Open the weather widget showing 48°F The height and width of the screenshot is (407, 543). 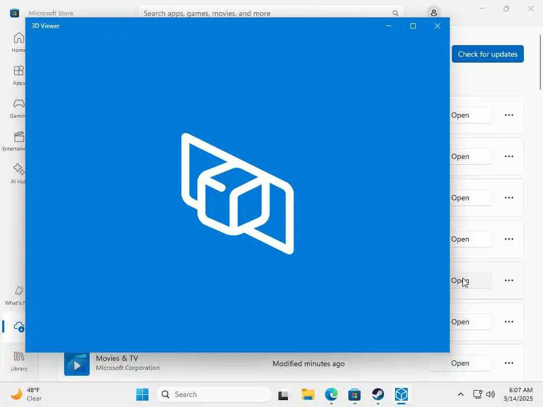27,394
